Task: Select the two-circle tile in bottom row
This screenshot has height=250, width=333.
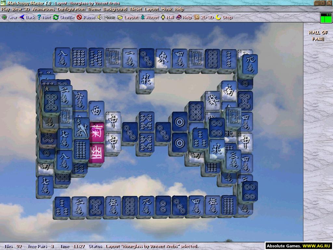Action: pos(163,206)
